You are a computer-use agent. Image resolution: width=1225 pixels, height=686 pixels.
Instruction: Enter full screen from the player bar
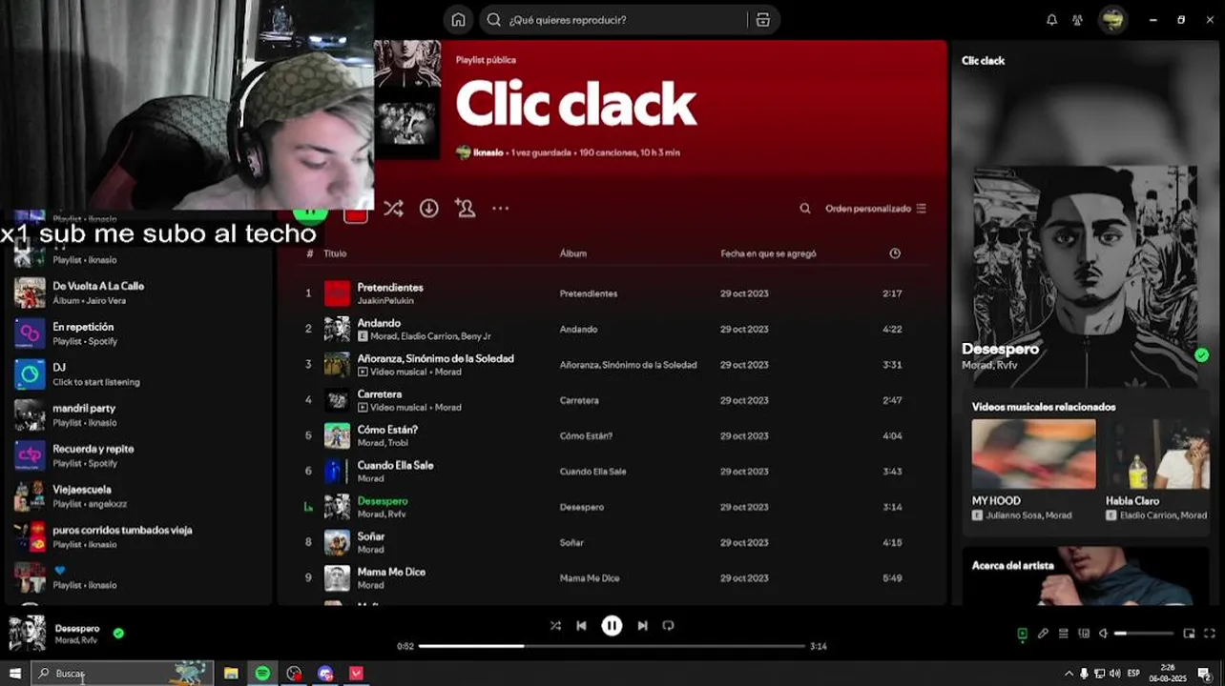(x=1210, y=634)
